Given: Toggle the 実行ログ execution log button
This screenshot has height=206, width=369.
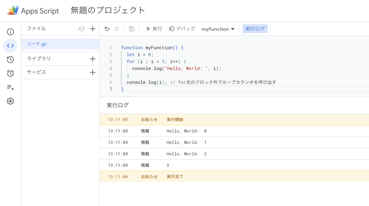Looking at the screenshot, I should click(255, 29).
